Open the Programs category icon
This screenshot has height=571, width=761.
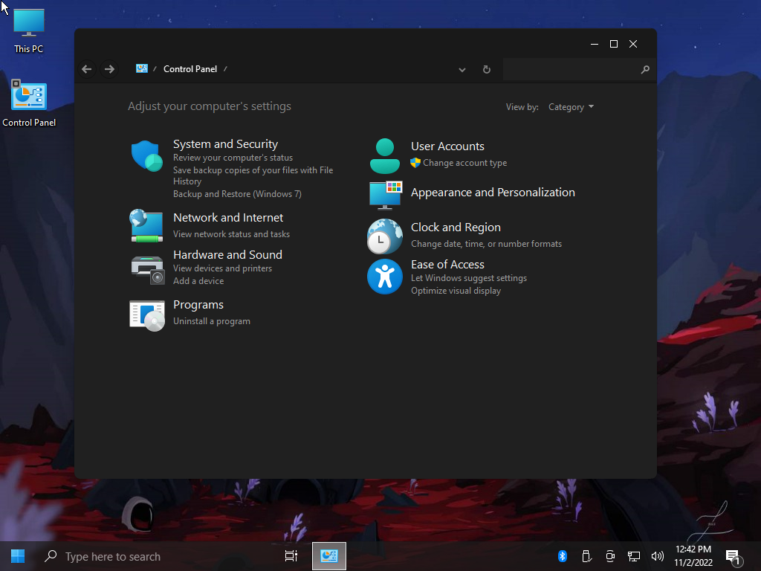(146, 315)
